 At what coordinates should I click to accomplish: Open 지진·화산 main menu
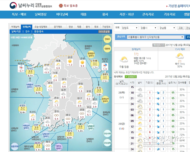pos(127,15)
